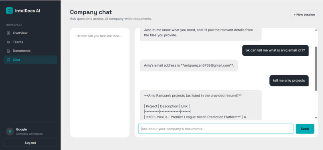Click the 'ok can tell me what is aniq email id ??' message
The height and width of the screenshot is (150, 323).
tap(275, 50)
